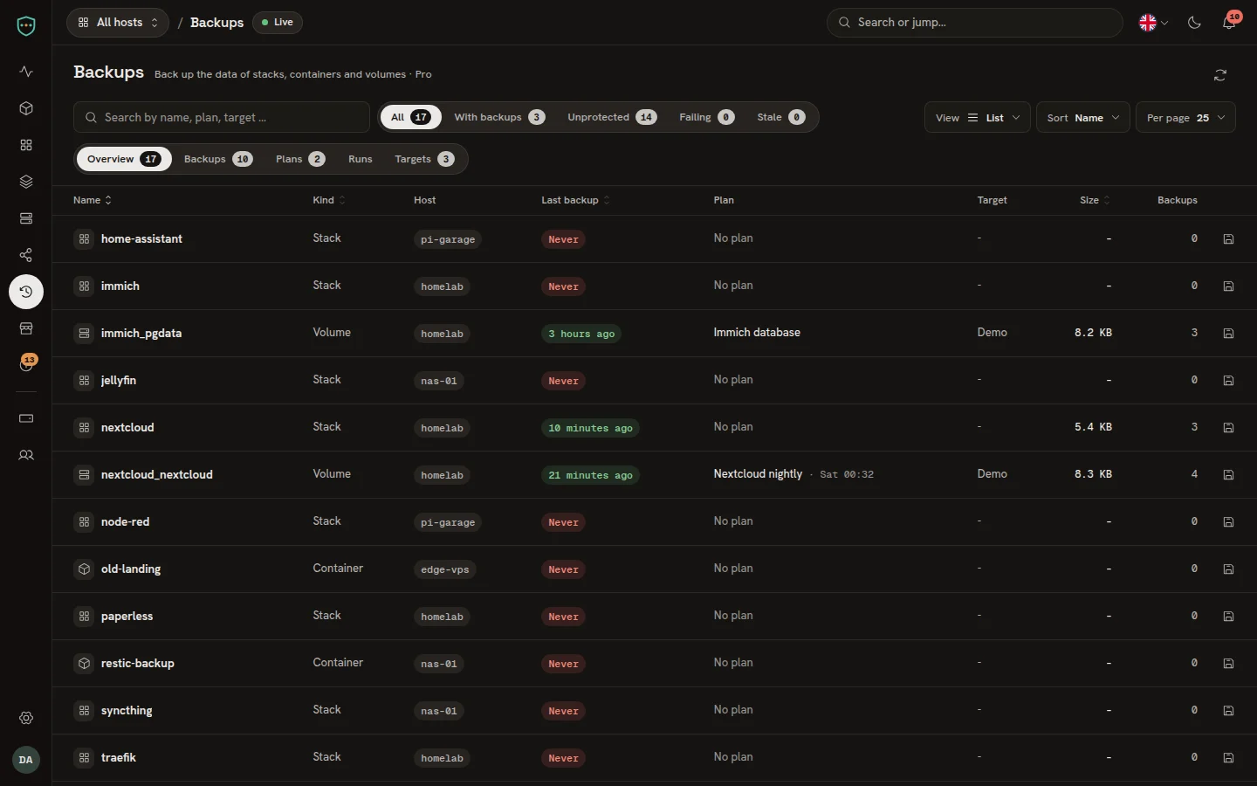Open the highlighted backup history icon in the sidebar
The image size is (1257, 786).
tap(26, 292)
